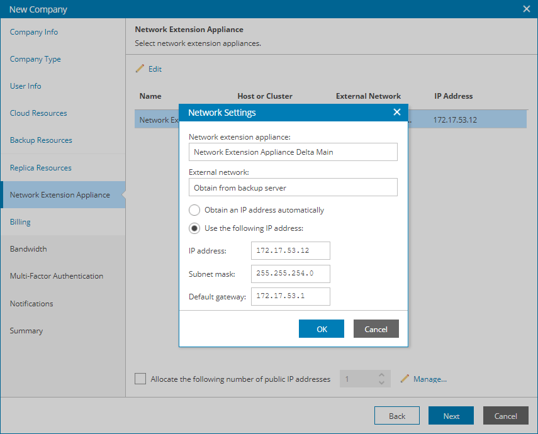Cancel the Network Settings dialog
Viewport: 538px width, 434px height.
[376, 329]
